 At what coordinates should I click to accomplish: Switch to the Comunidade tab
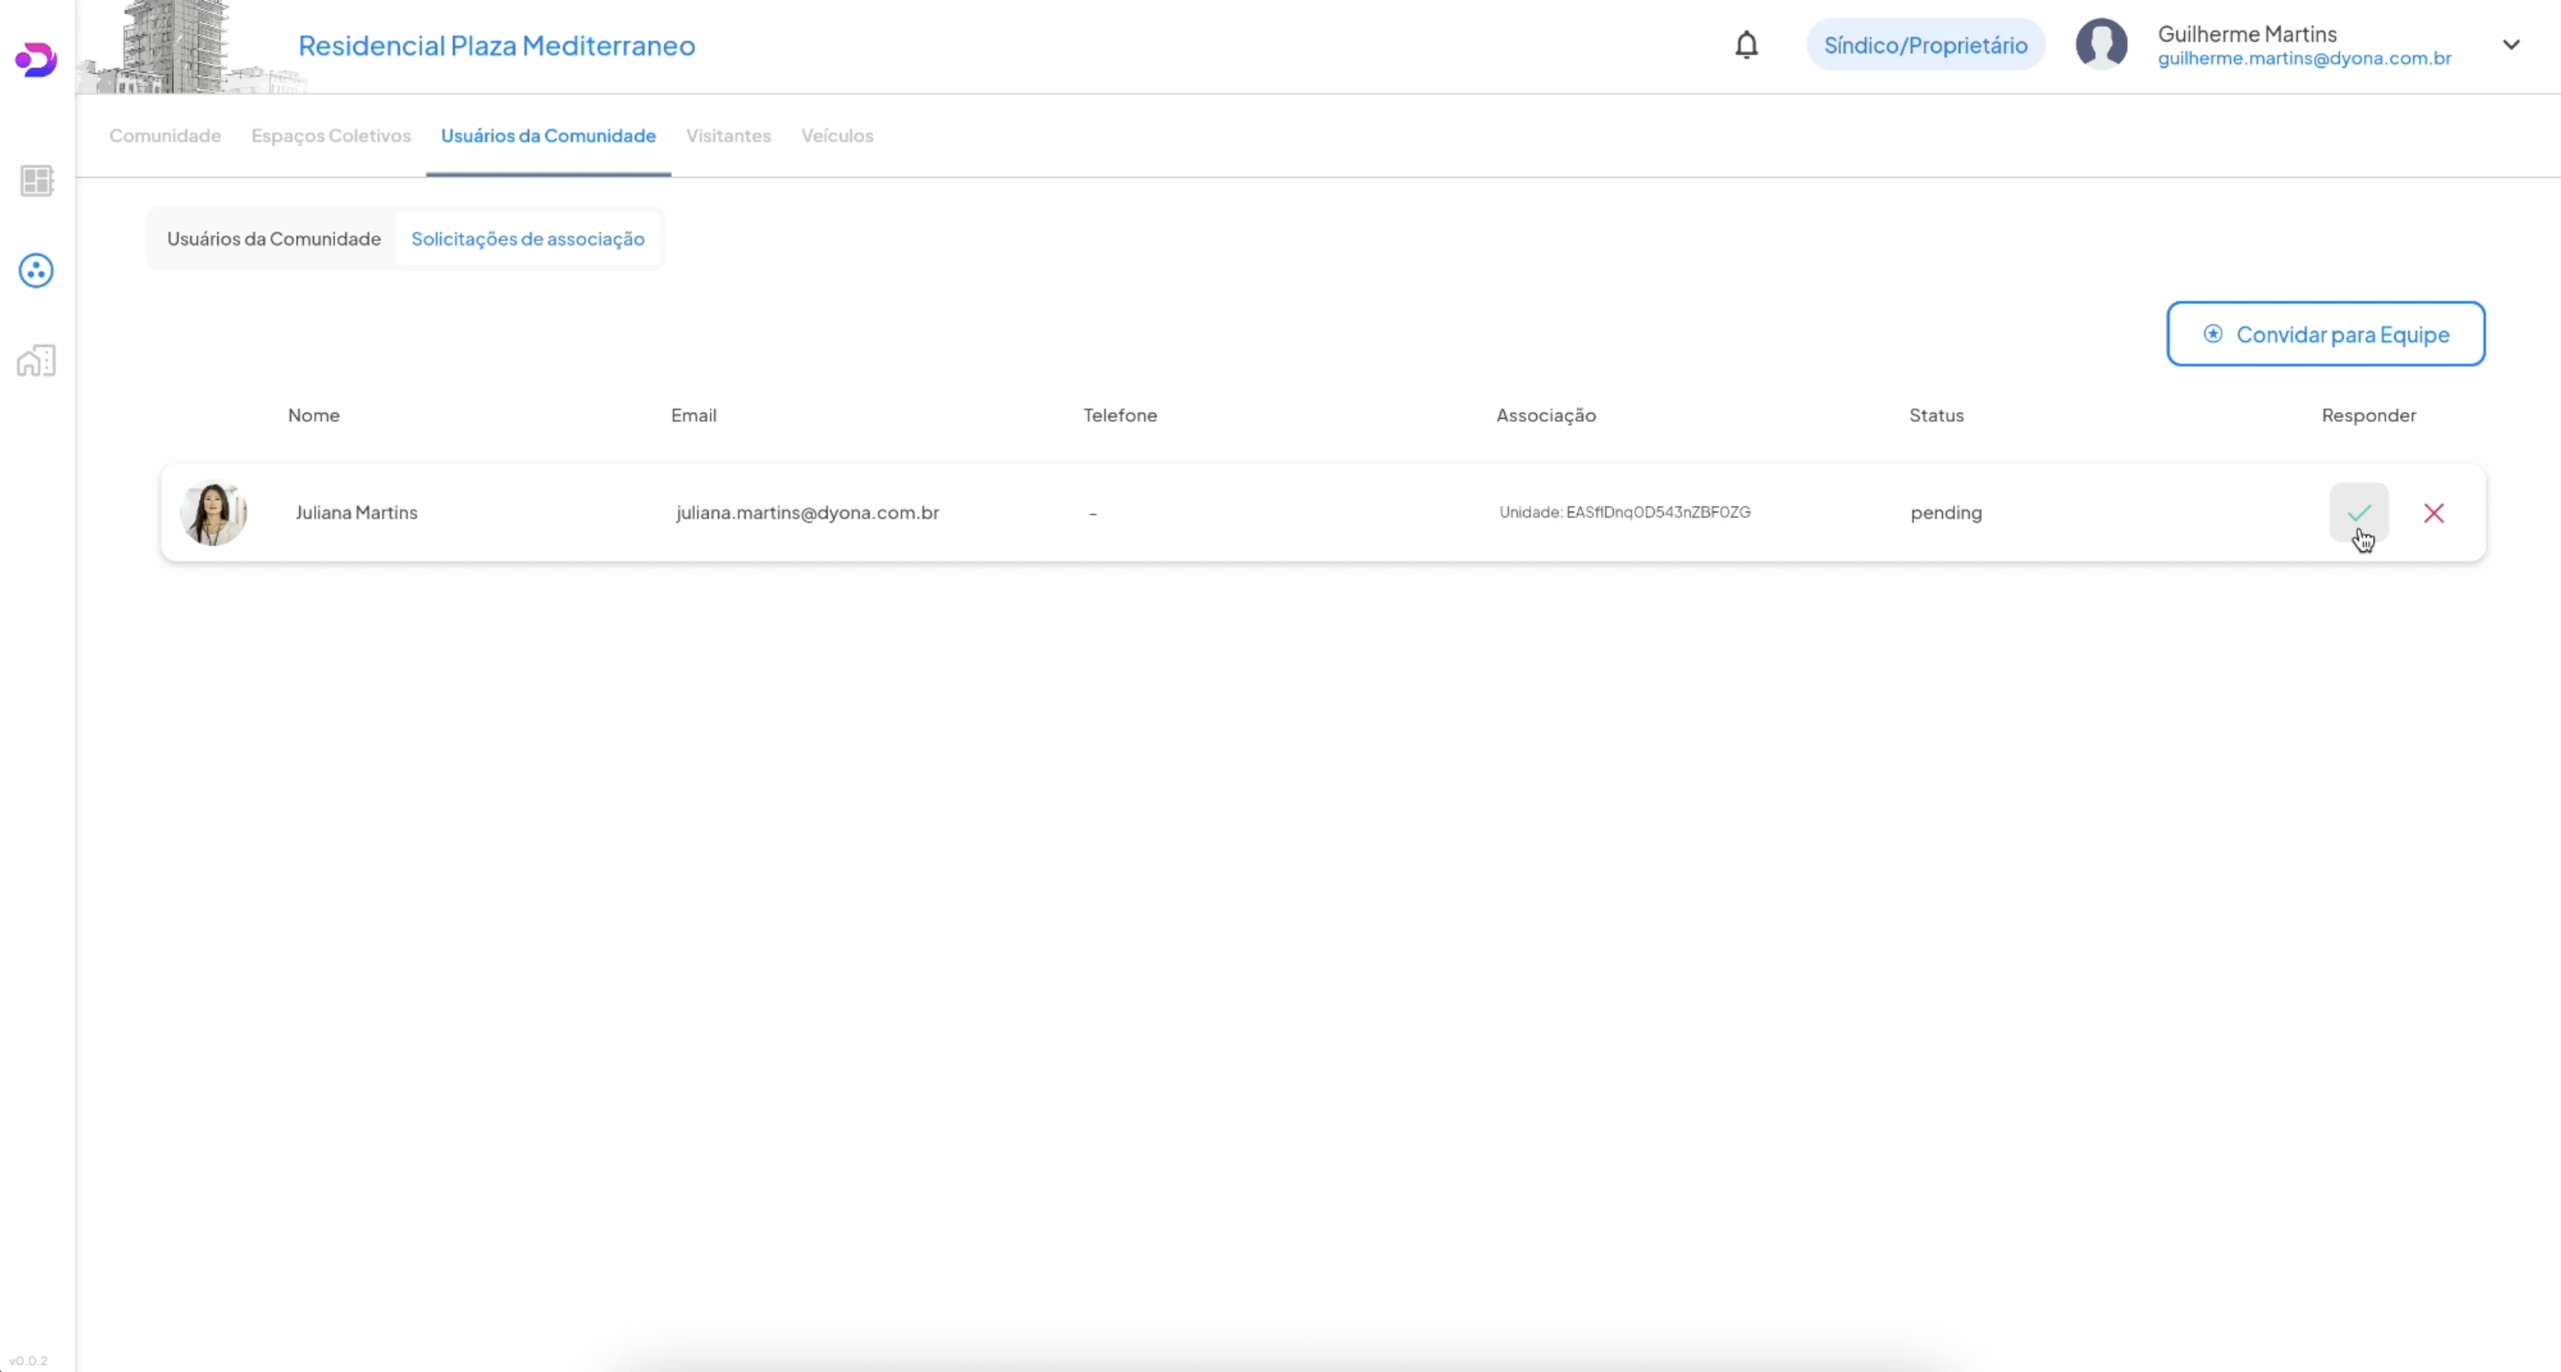pos(165,135)
